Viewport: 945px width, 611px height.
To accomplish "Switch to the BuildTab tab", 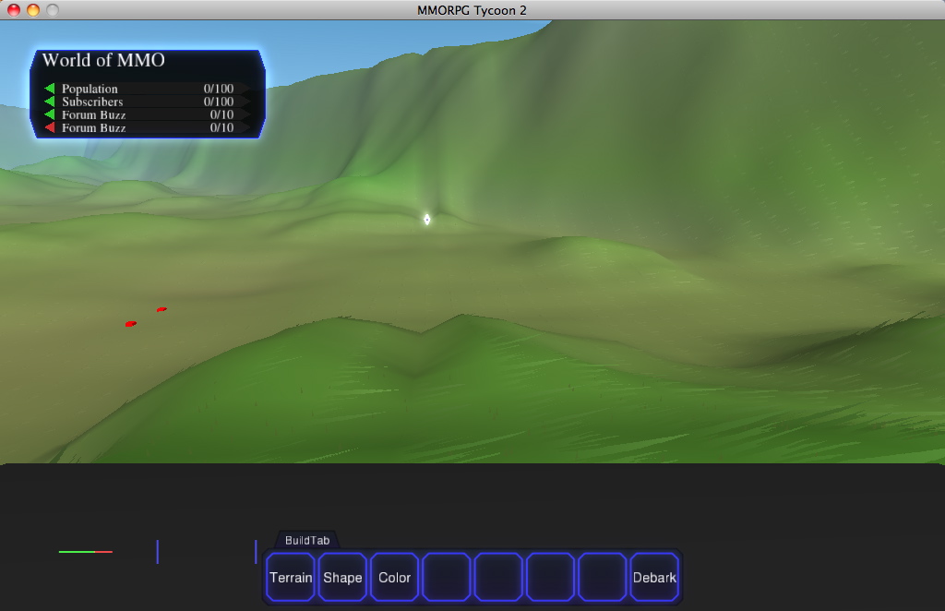I will point(307,541).
